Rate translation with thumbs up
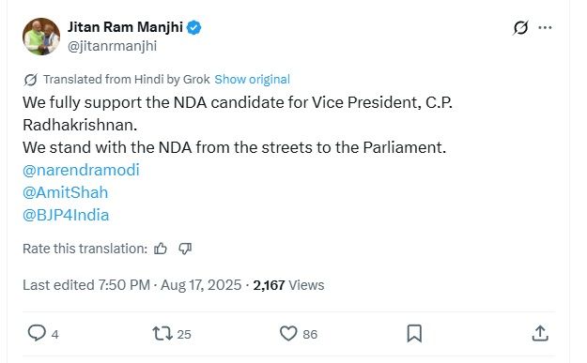The height and width of the screenshot is (363, 587). [161, 249]
